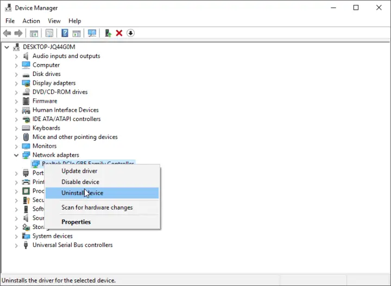Expand the System devices chevron
391x286 pixels.
pos(16,237)
